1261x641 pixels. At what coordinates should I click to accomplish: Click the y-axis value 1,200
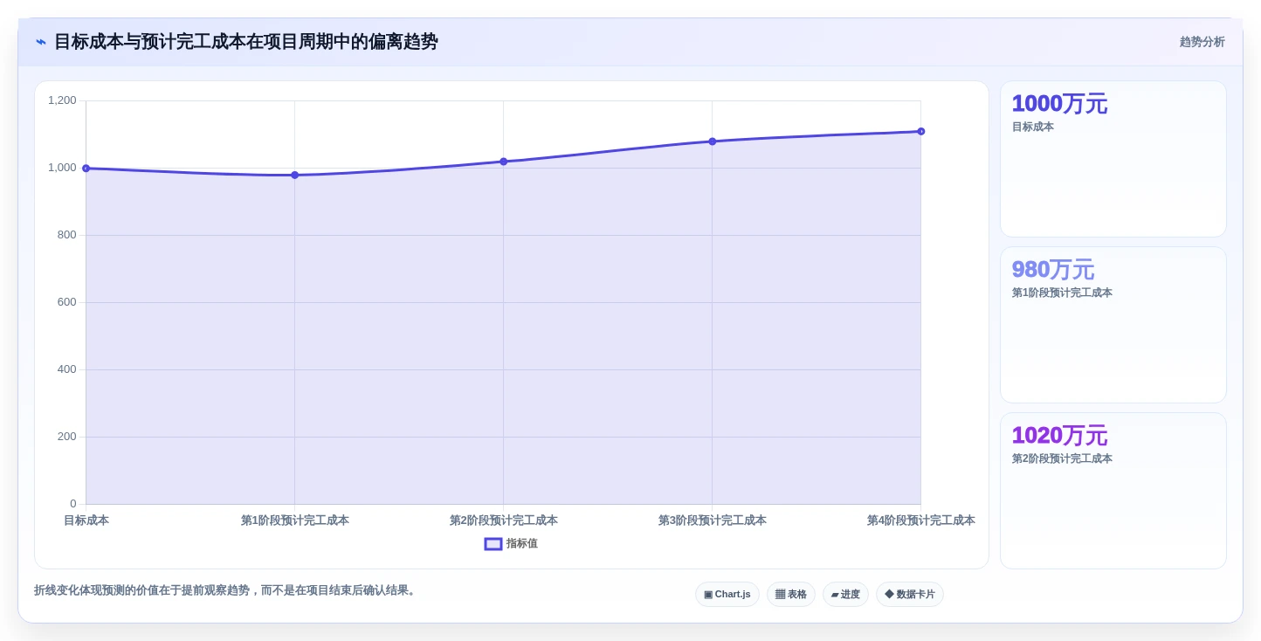(x=62, y=100)
